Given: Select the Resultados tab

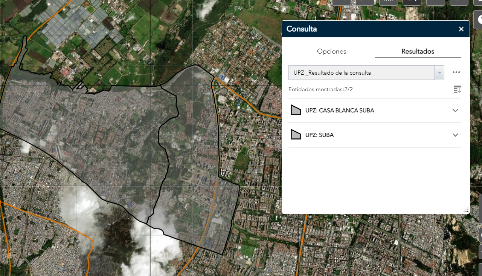Looking at the screenshot, I should [x=418, y=51].
